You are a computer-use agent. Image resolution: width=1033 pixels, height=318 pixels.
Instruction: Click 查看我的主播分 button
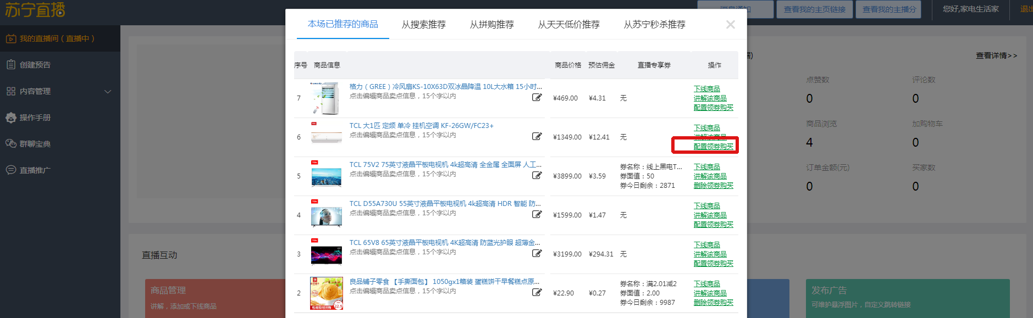[x=888, y=9]
